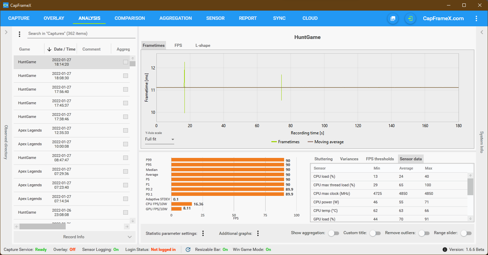Image resolution: width=488 pixels, height=255 pixels.
Task: Switch to the CAPTURE tab
Action: [19, 18]
